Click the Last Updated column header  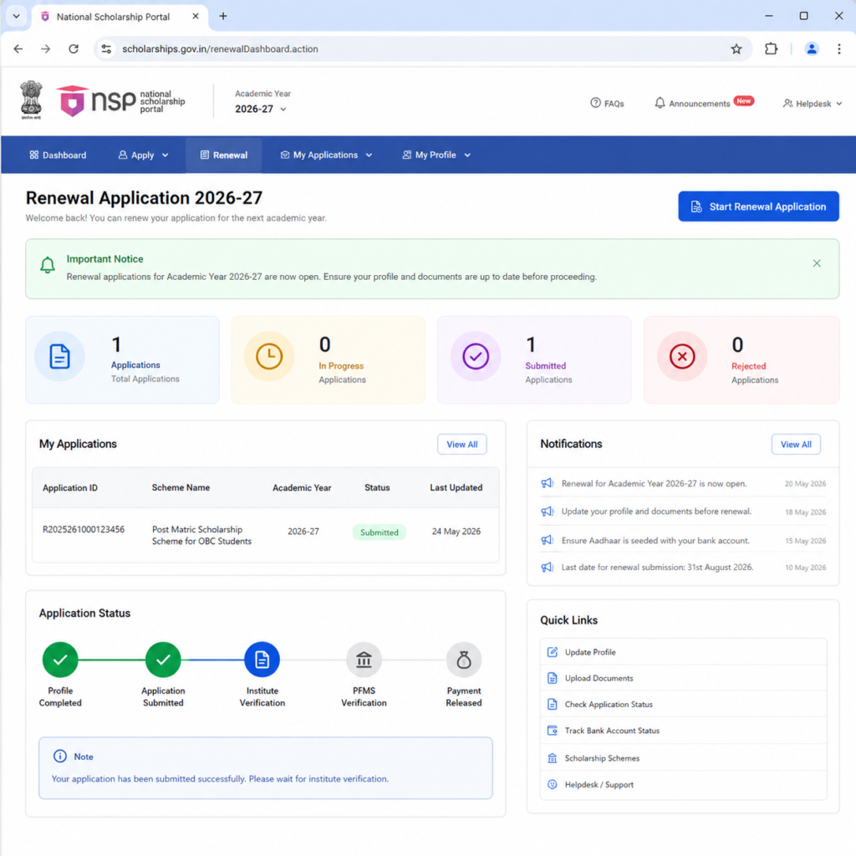(456, 487)
